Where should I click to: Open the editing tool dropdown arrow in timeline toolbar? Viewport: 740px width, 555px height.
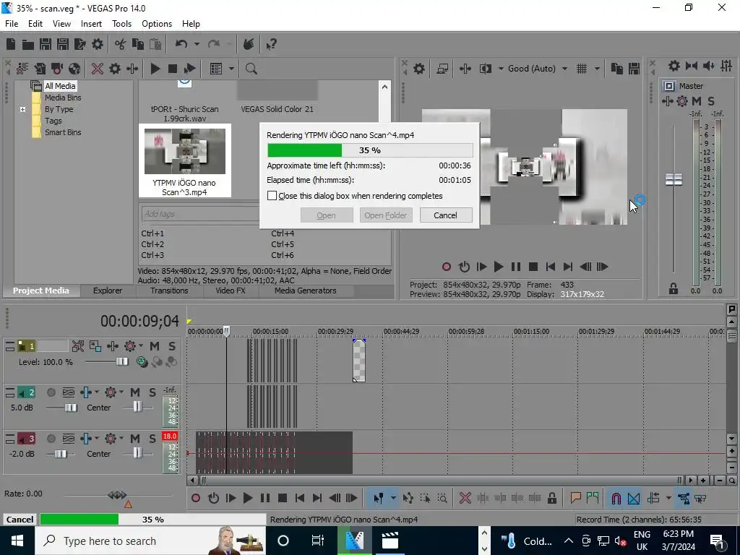[392, 498]
